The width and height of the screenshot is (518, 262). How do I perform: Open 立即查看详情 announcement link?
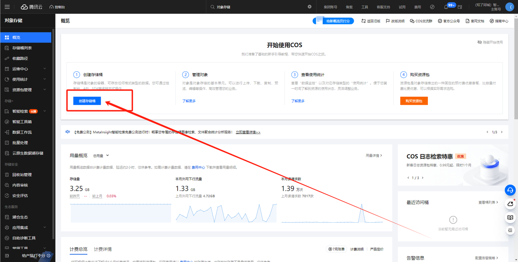pos(248,131)
